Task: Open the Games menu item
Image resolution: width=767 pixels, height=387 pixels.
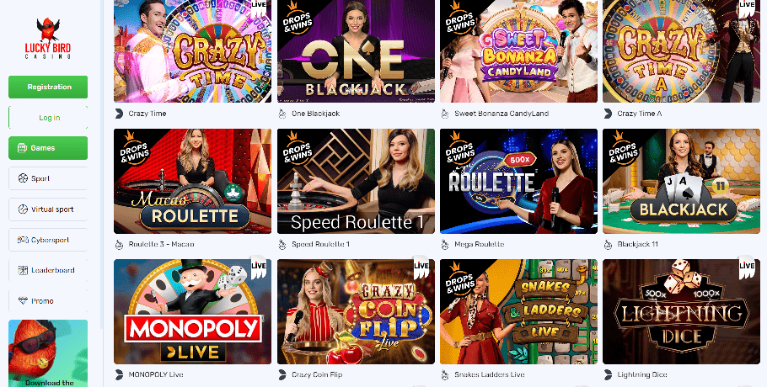Action: point(48,148)
